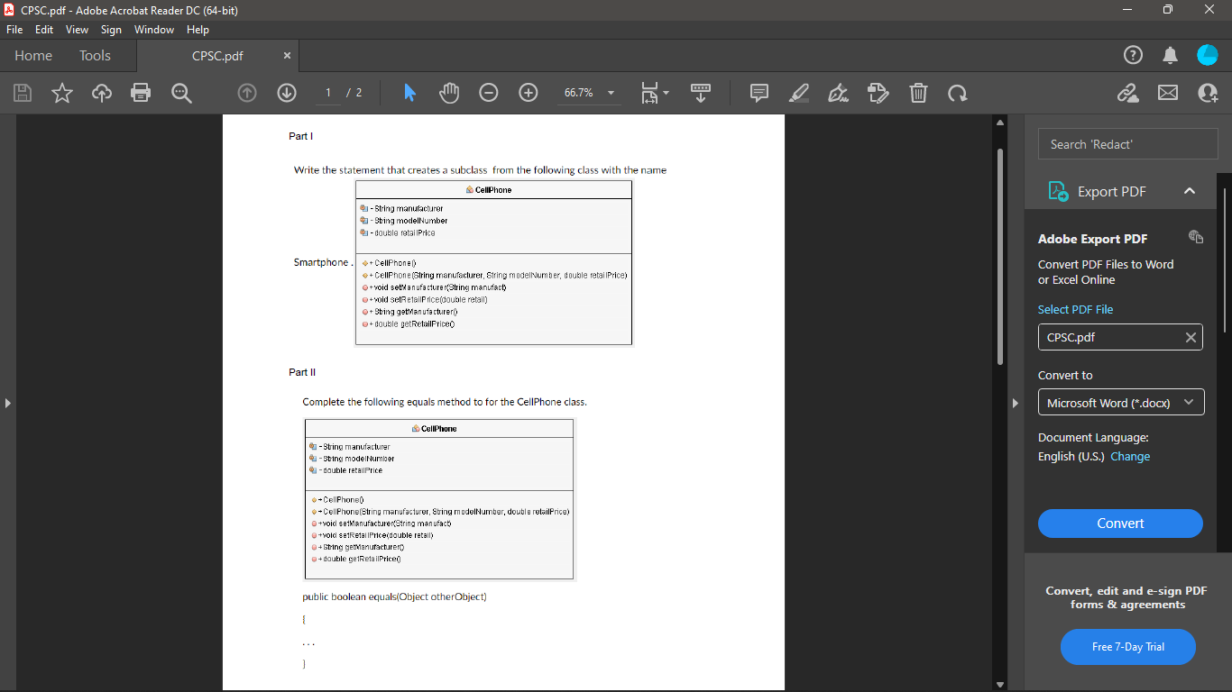The width and height of the screenshot is (1232, 692).
Task: Open the zoom percentage dropdown
Action: click(610, 93)
